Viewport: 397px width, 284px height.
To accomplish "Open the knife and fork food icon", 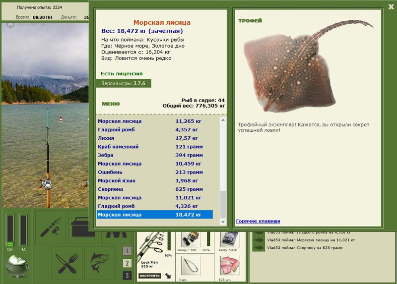I will click(x=67, y=263).
